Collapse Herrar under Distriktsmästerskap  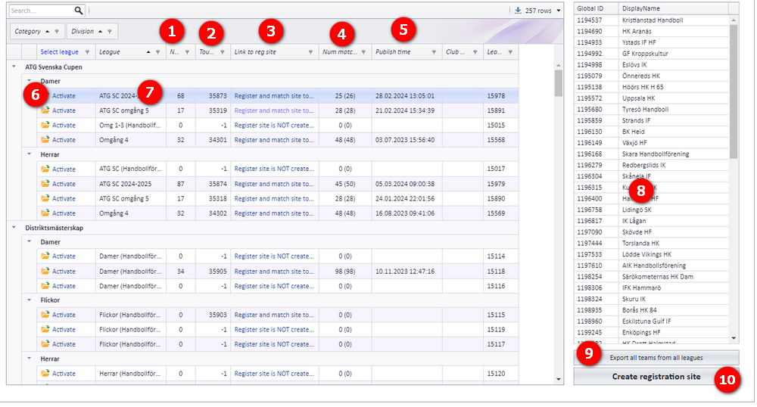[x=30, y=359]
